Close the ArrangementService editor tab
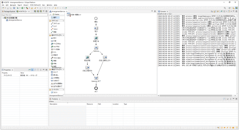The width and height of the screenshot is (239, 130). coord(67,11)
